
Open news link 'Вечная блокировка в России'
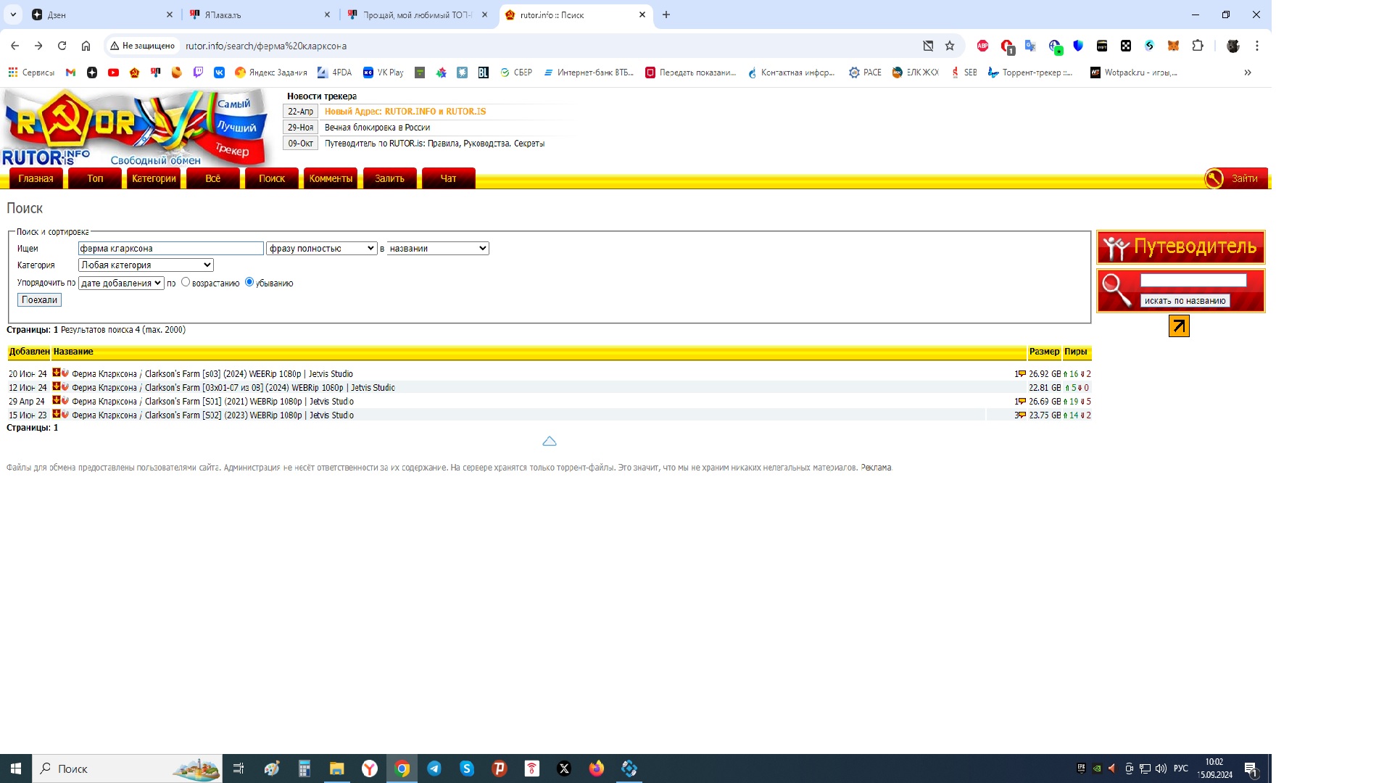coord(377,128)
